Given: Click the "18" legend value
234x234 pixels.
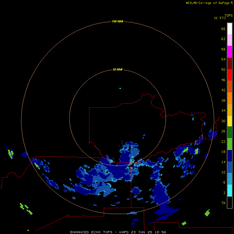Looking at the screenshot, I should [223, 152].
